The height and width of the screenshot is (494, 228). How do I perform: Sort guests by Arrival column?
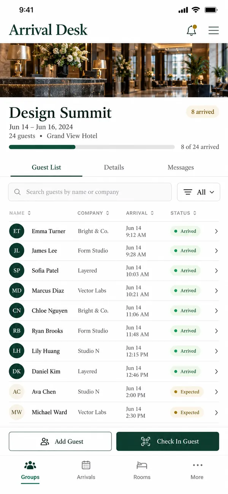pyautogui.click(x=140, y=213)
